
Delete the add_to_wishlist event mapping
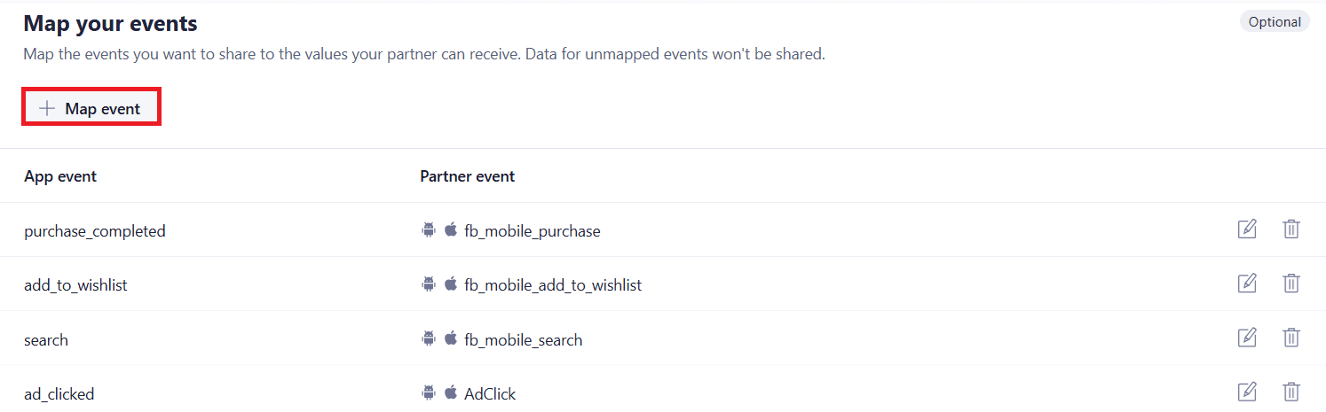click(x=1291, y=284)
